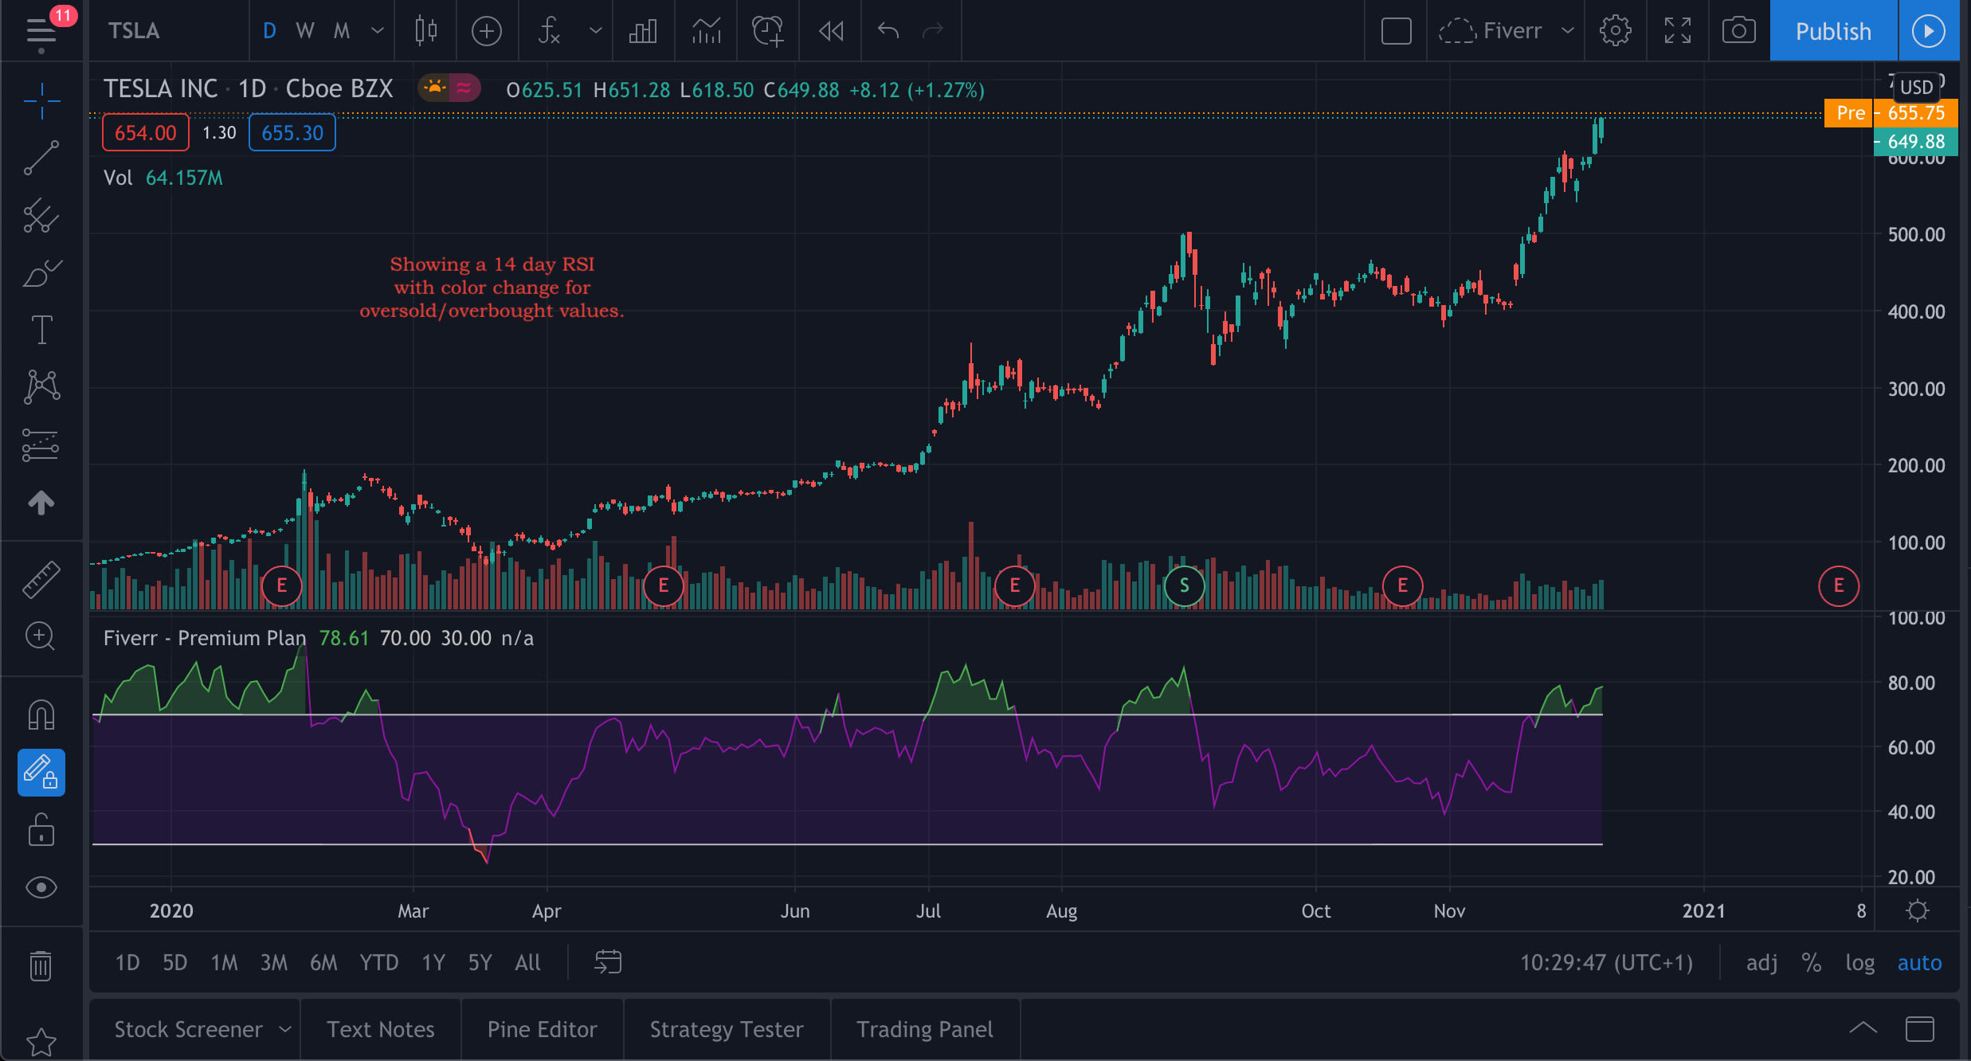The width and height of the screenshot is (1971, 1061).
Task: Open the select layout square icon
Action: [1396, 31]
